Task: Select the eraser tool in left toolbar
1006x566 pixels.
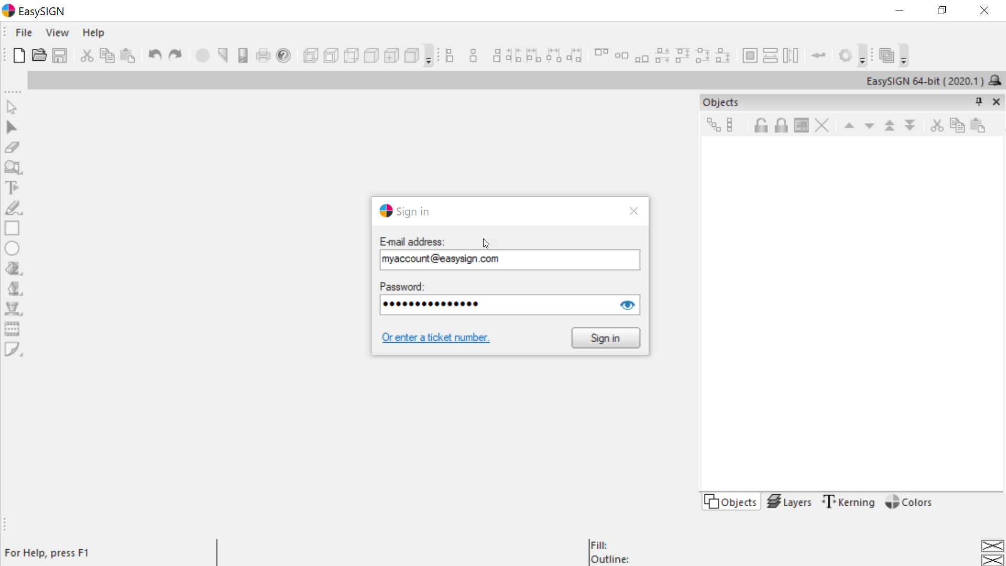Action: (12, 147)
